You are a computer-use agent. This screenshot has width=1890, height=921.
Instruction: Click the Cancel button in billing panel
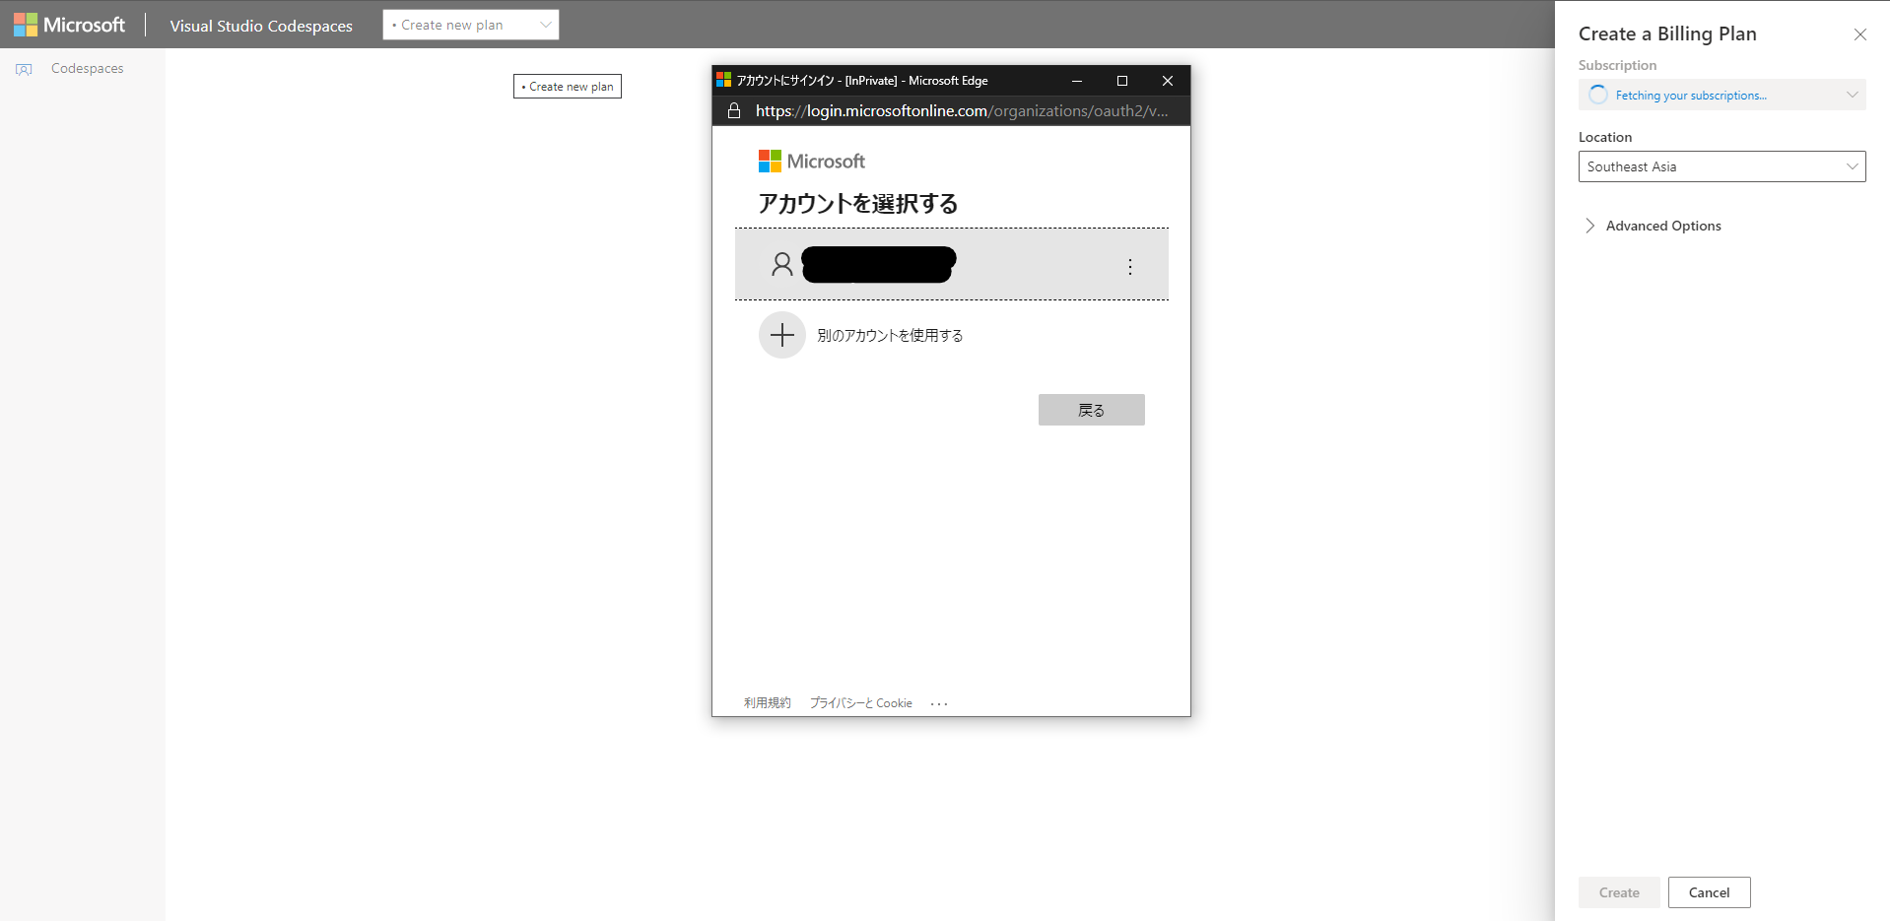[x=1710, y=892]
